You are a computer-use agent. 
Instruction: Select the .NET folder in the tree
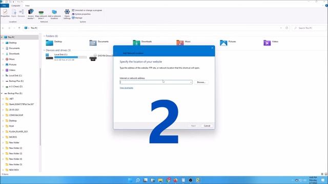tap(11, 99)
